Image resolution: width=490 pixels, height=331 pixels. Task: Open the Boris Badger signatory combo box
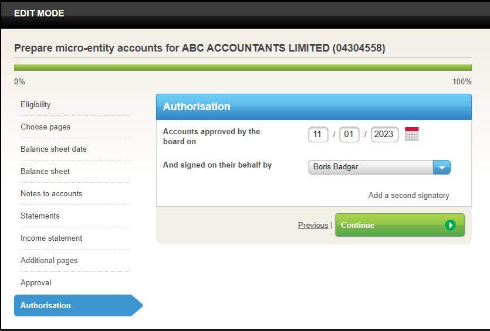click(x=371, y=167)
